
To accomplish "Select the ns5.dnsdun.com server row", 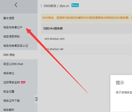I will coord(87,39).
